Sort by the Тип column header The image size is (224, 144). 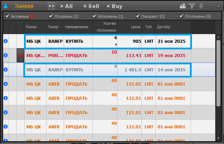(x=149, y=27)
